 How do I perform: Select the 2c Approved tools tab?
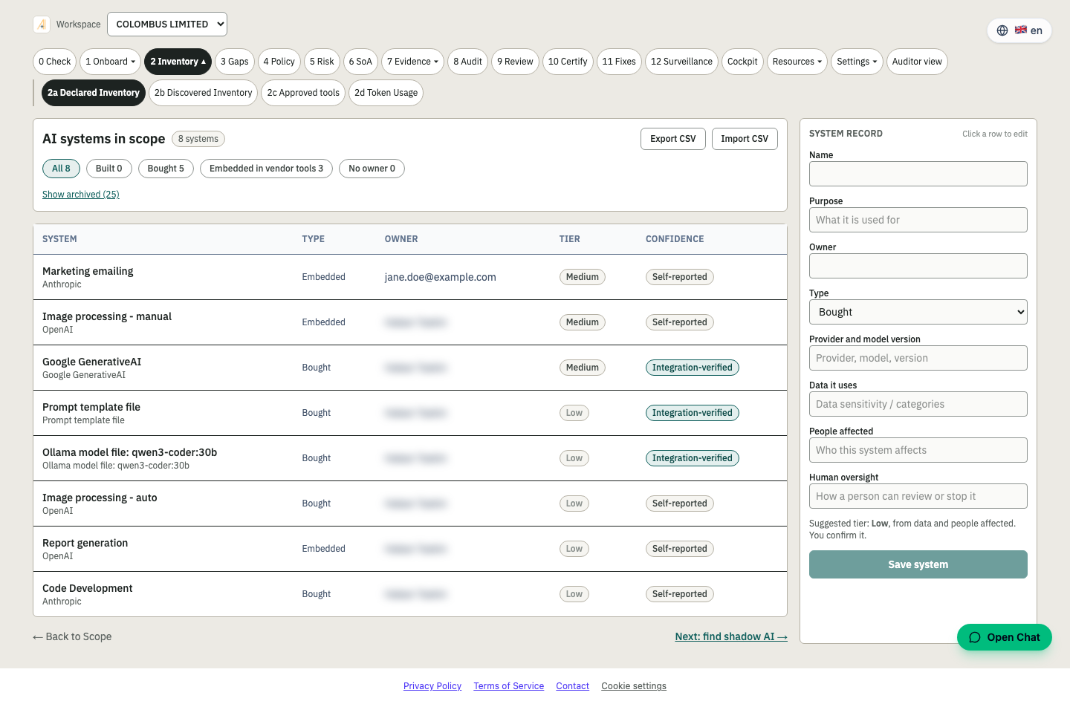(x=303, y=93)
